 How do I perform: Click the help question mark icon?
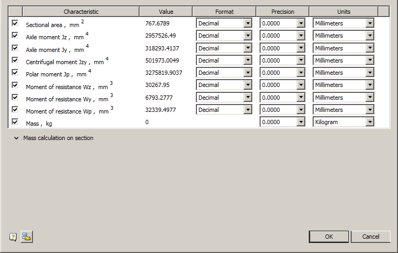pyautogui.click(x=13, y=237)
